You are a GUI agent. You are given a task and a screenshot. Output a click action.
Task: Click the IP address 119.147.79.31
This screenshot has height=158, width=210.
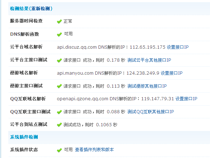click(x=157, y=99)
